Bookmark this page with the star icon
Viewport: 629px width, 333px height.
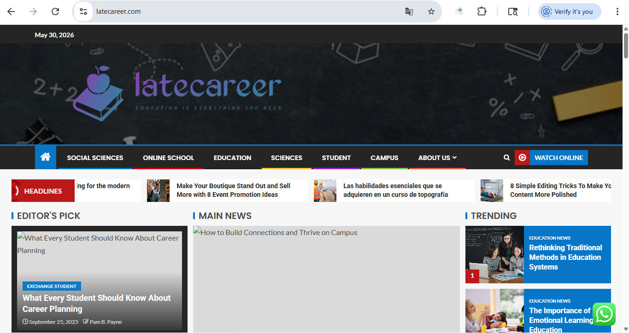coord(431,11)
